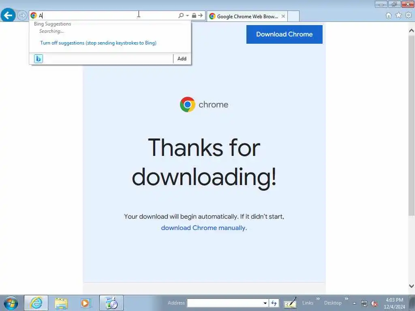Show hidden system tray icons
This screenshot has height=311, width=415.
[x=354, y=304]
